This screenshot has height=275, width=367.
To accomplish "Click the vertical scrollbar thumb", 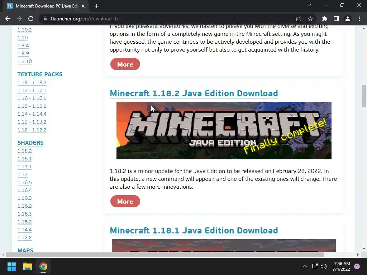I will (364, 96).
